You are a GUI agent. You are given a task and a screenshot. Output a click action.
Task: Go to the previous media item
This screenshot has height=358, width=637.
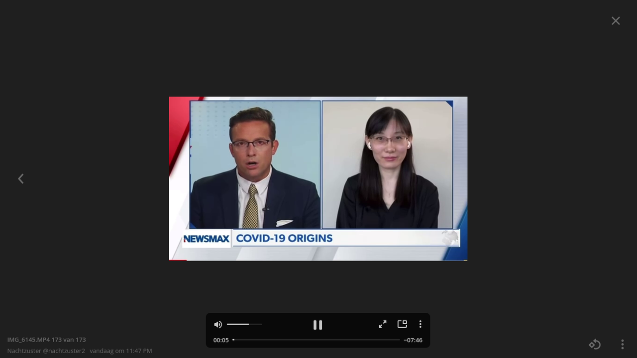click(x=21, y=179)
